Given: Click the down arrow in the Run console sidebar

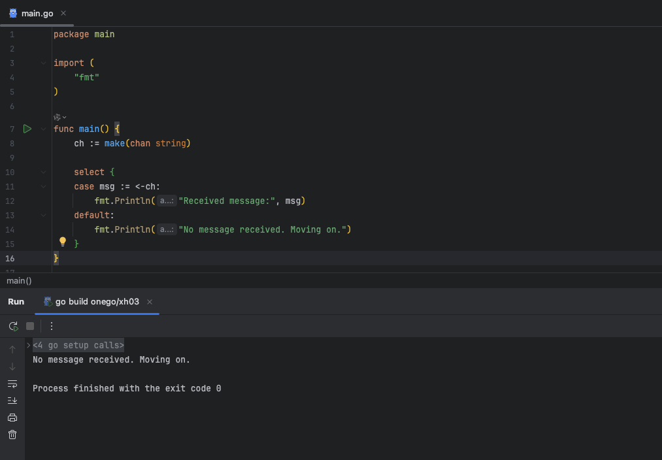Looking at the screenshot, I should click(12, 367).
